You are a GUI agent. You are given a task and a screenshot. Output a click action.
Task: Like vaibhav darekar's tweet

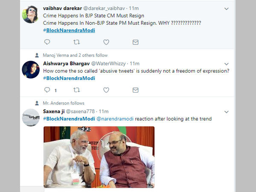[106, 42]
